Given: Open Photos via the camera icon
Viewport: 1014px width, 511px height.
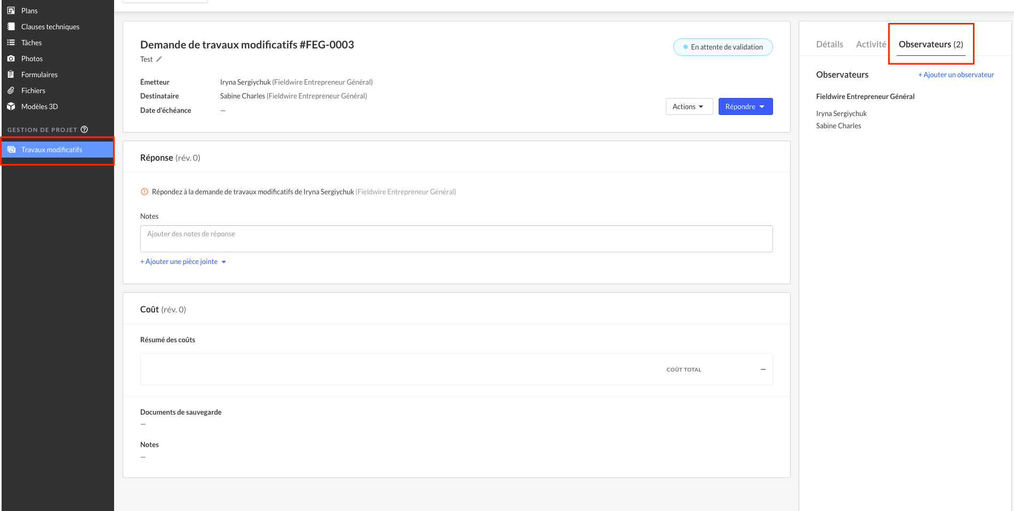Looking at the screenshot, I should [x=11, y=59].
